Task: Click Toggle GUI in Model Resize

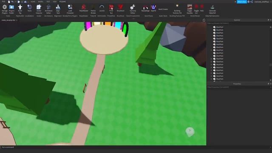Action: (x=196, y=9)
